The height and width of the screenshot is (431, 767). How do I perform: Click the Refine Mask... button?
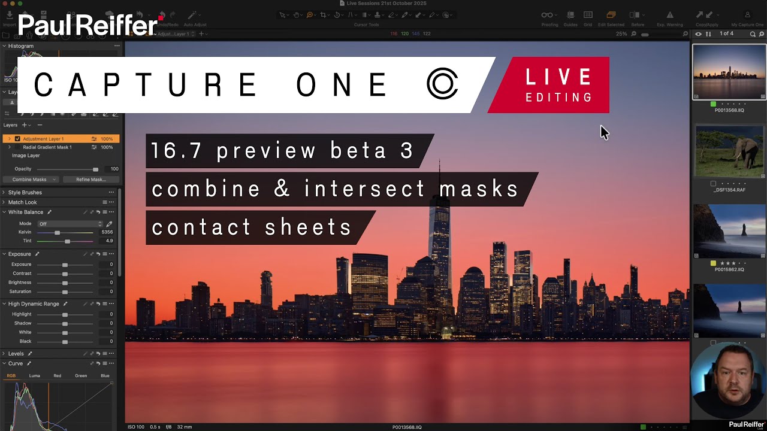pyautogui.click(x=91, y=180)
